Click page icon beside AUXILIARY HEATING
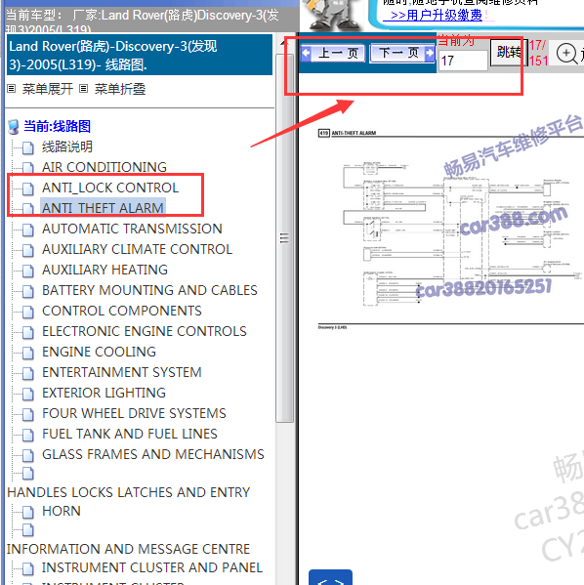This screenshot has width=584, height=585. click(28, 271)
